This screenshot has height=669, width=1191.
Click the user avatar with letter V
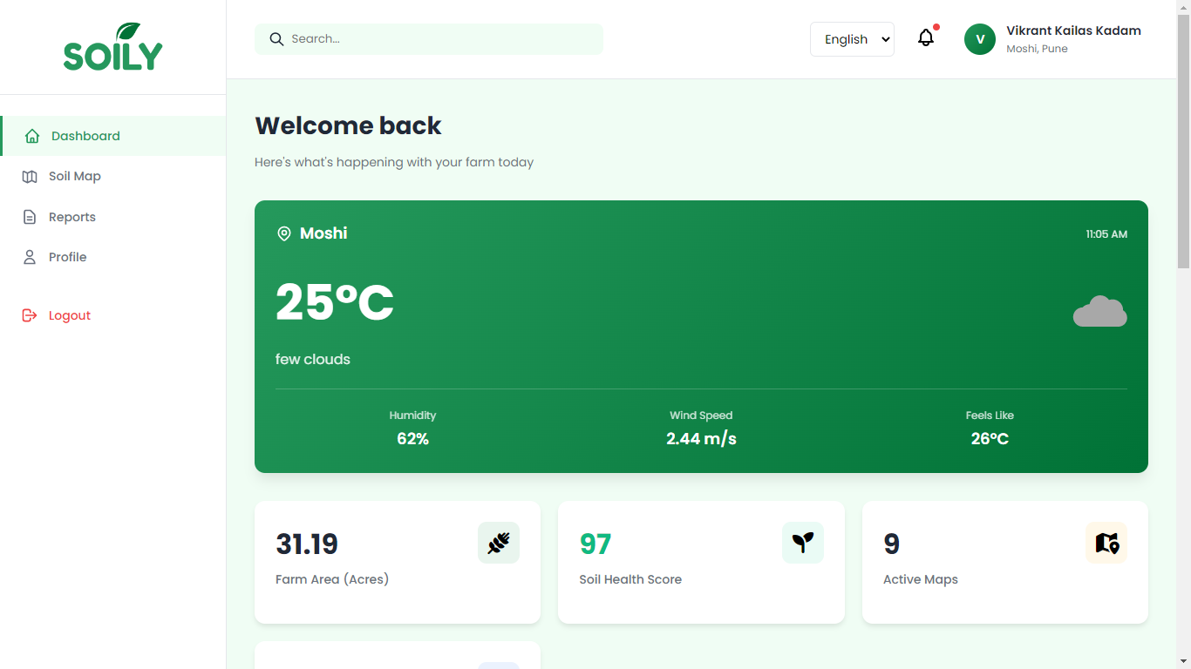980,39
